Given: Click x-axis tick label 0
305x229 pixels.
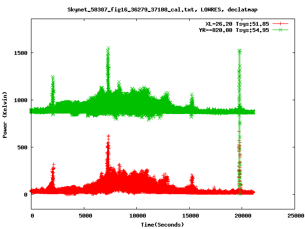Looking at the screenshot, I should (32, 216).
